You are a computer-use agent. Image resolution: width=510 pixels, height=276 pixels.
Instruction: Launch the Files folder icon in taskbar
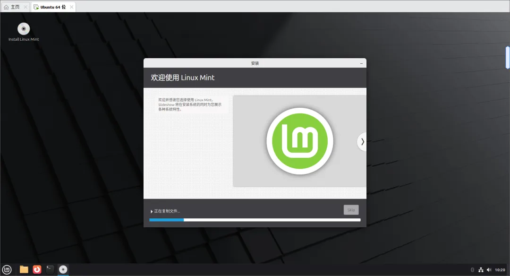[x=24, y=269]
